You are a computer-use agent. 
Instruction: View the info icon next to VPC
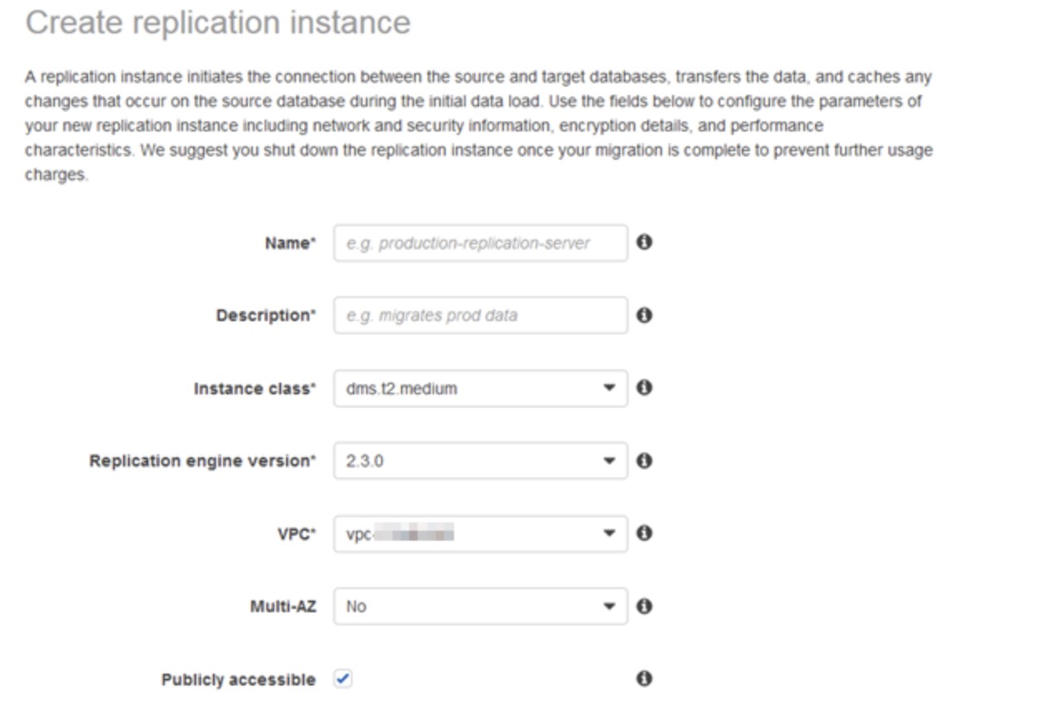tap(644, 533)
